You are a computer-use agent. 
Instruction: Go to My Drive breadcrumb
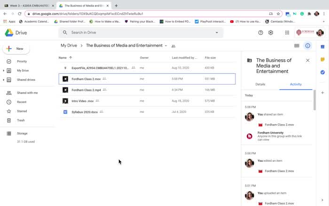coord(69,46)
